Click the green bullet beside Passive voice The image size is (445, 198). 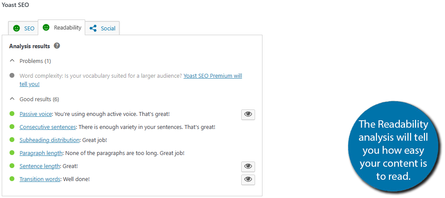[x=12, y=114]
